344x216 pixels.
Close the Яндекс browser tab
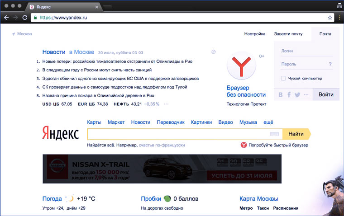click(96, 7)
